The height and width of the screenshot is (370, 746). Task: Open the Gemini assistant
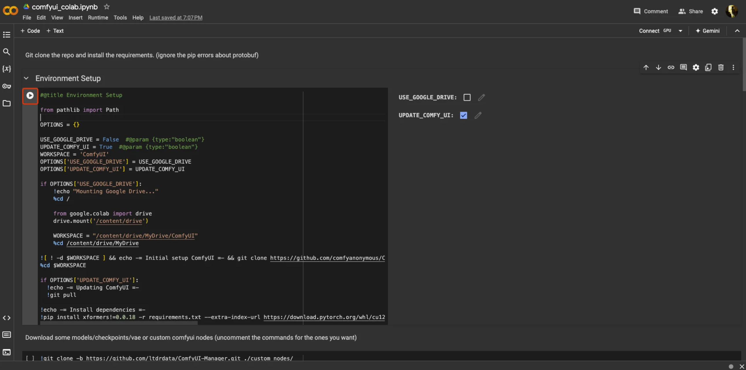(x=707, y=31)
